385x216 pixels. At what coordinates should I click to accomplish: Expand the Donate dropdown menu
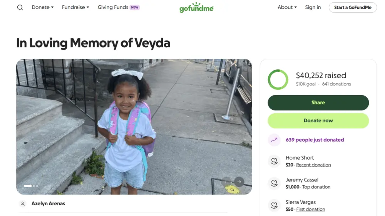pos(42,7)
